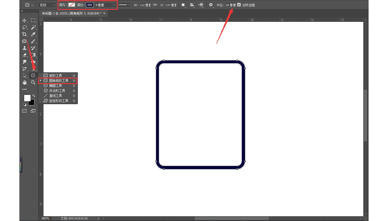Choose the Eyedropper tool

coord(33,34)
